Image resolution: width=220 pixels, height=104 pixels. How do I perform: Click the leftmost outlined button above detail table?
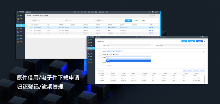[185, 71]
